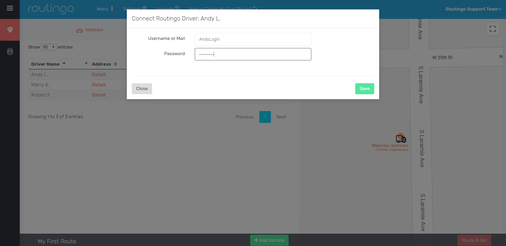Open the Vehicles tab

(x=90, y=30)
